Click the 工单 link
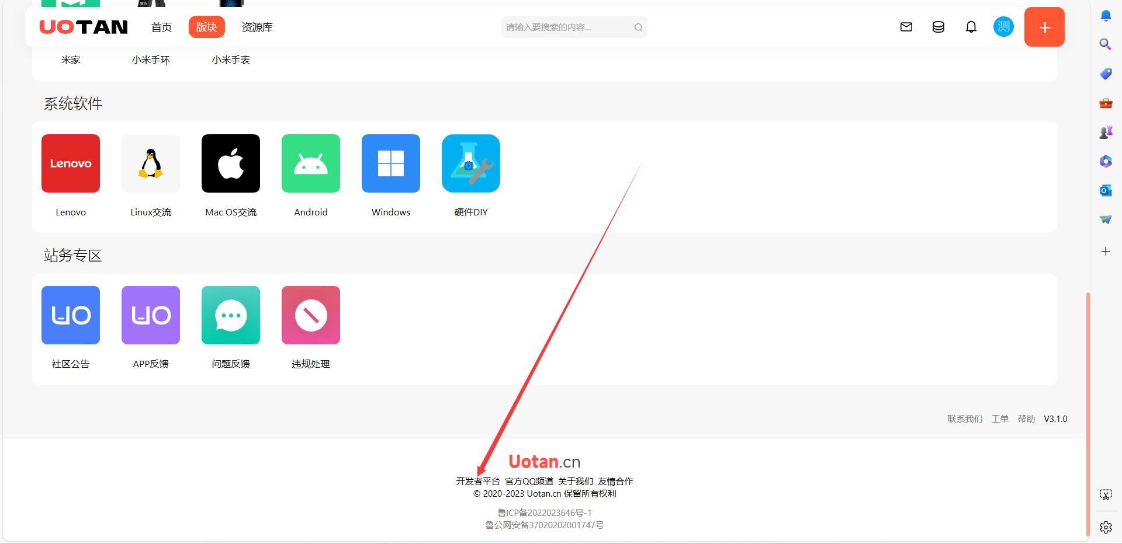1122x544 pixels. pos(1000,419)
